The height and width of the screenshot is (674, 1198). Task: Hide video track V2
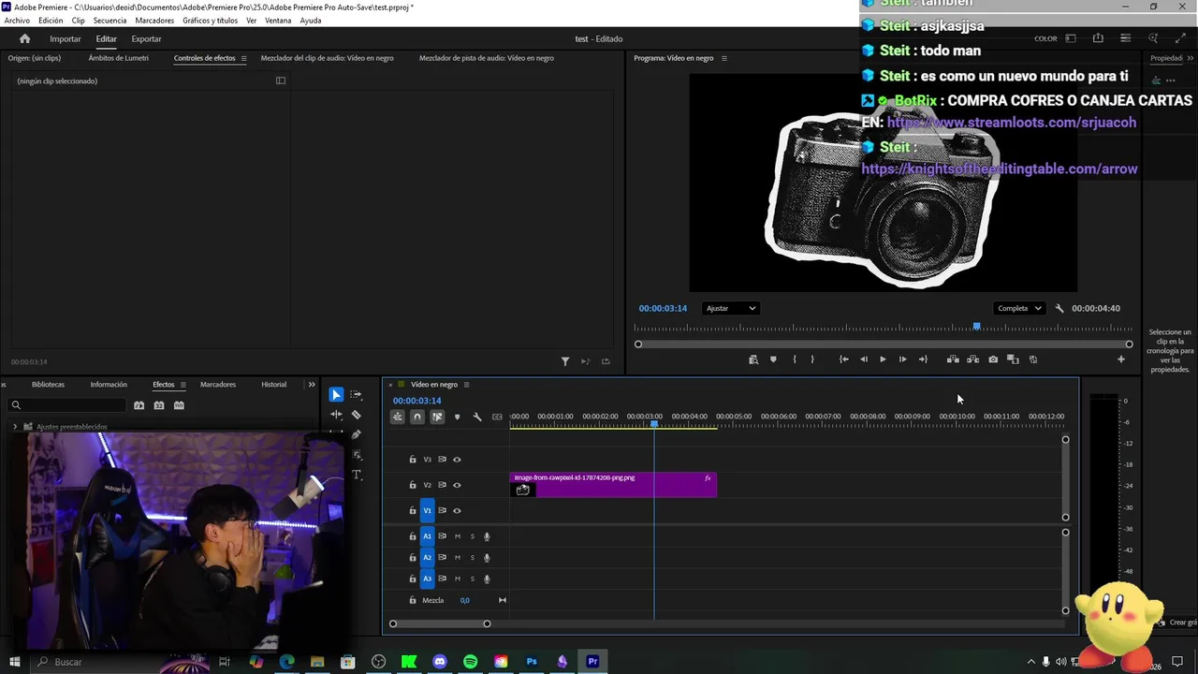tap(457, 485)
